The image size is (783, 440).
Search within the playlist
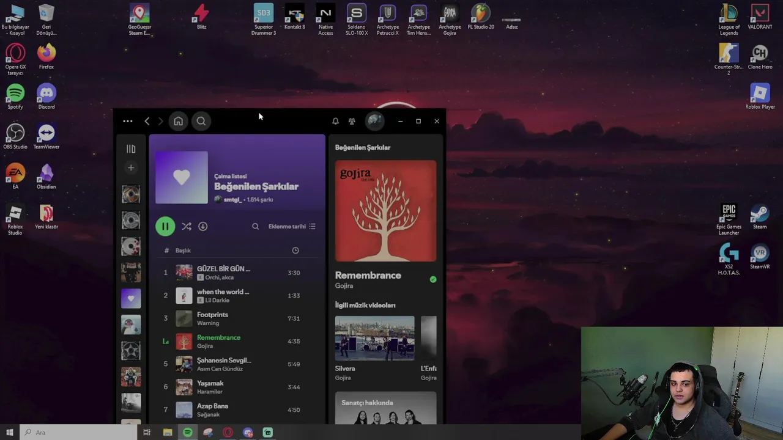[x=255, y=226]
